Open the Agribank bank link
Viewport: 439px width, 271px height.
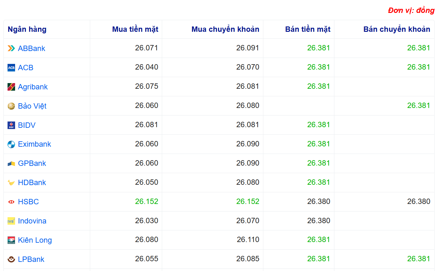[x=33, y=87]
